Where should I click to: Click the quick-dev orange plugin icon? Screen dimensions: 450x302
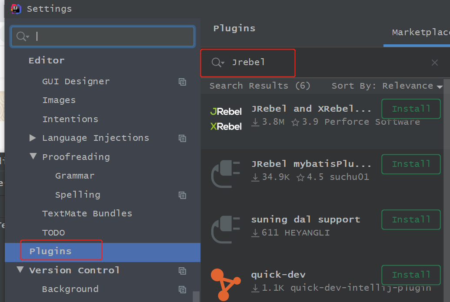tap(224, 284)
